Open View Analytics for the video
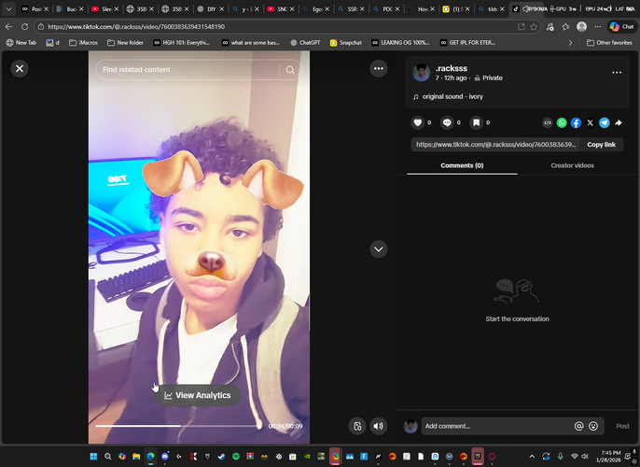The image size is (640, 467). [197, 395]
